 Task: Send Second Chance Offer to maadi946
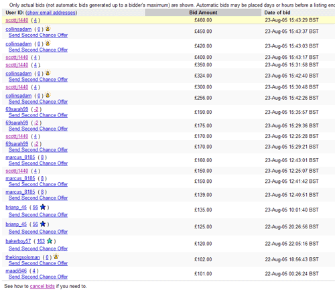[x=38, y=277]
